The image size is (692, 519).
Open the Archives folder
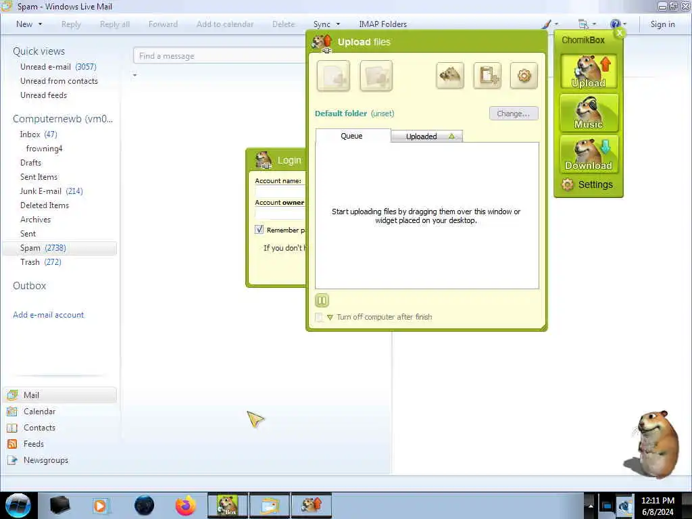tap(35, 220)
